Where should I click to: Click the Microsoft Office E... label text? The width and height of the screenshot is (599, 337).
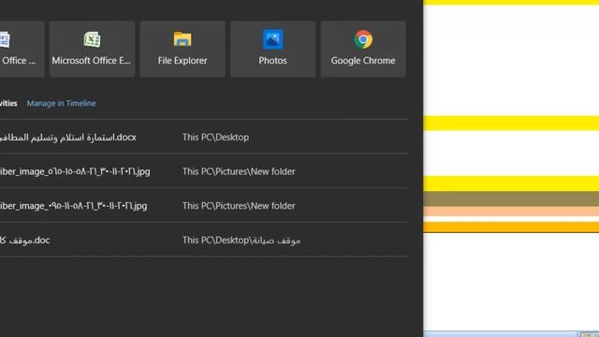92,61
